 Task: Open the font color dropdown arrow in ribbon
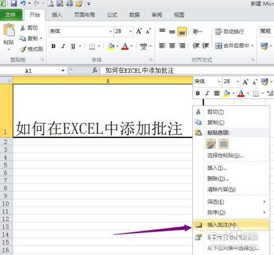coord(132,47)
